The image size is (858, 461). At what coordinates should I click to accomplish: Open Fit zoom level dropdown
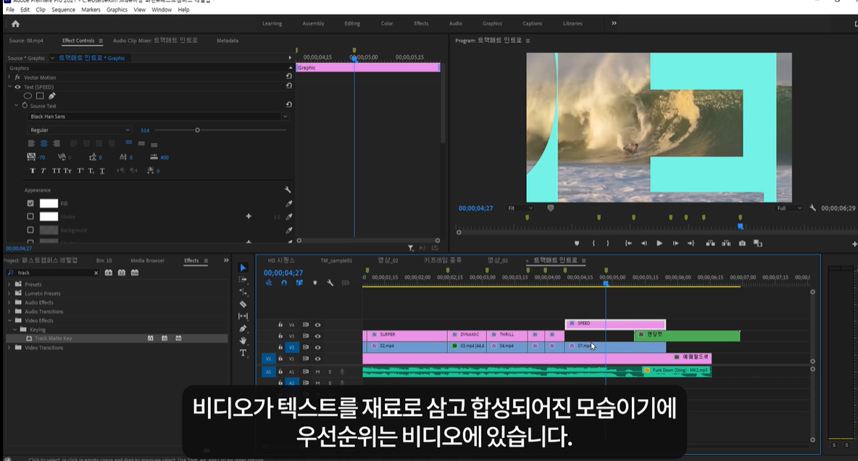coord(520,208)
